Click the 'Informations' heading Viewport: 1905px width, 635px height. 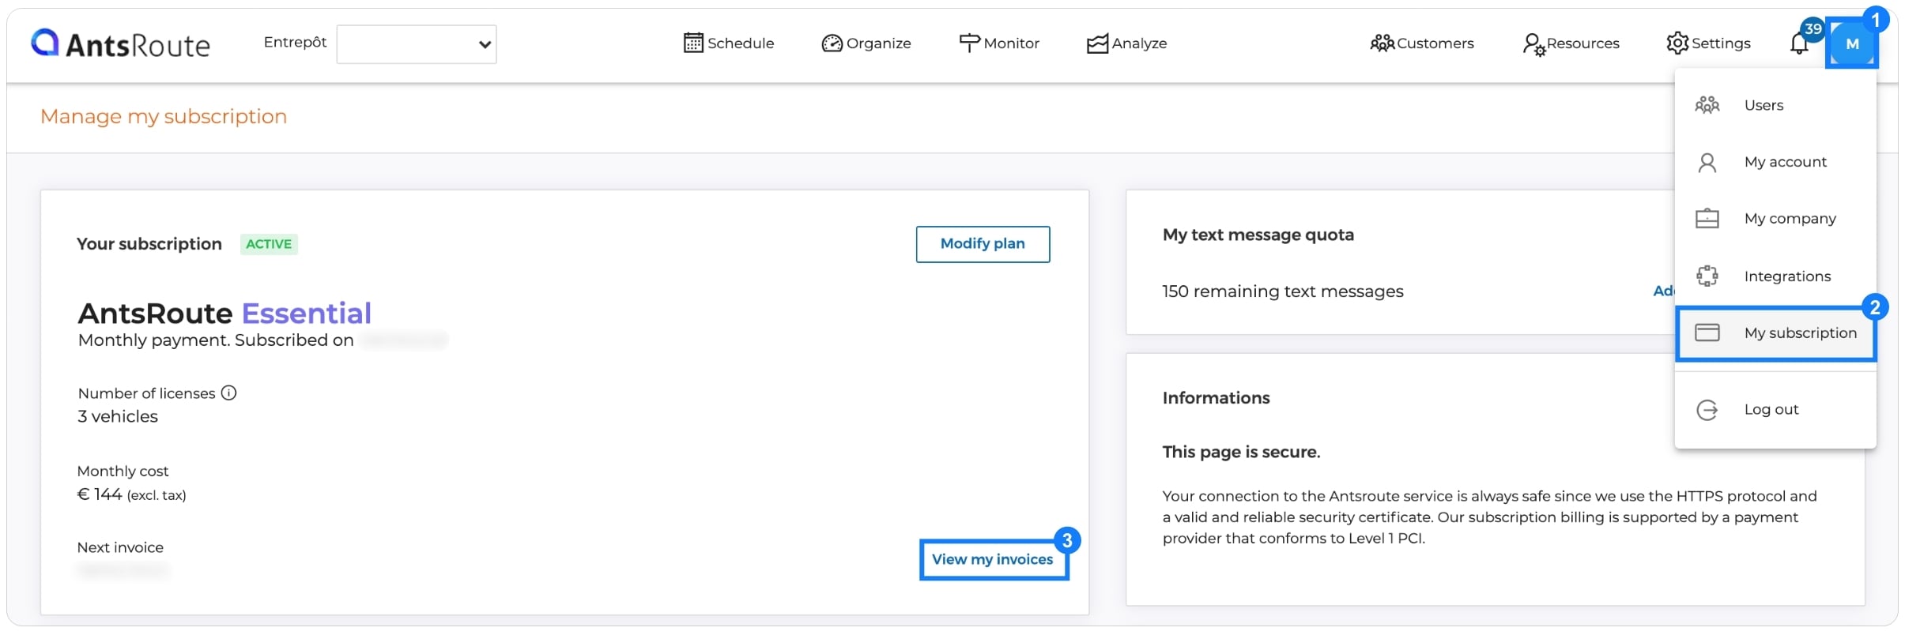tap(1216, 398)
